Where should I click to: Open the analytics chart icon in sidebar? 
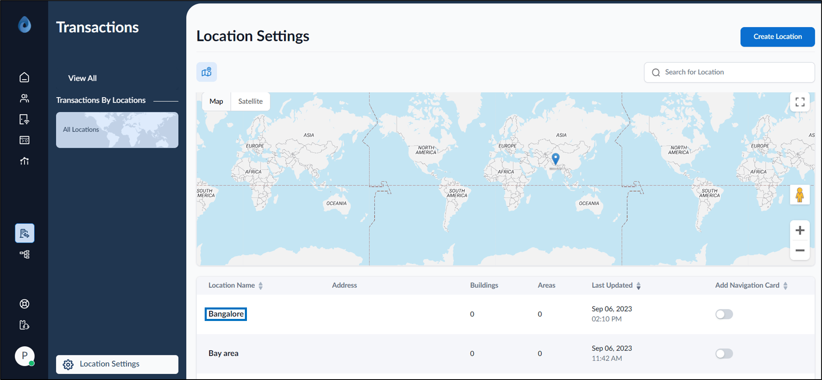[x=25, y=161]
